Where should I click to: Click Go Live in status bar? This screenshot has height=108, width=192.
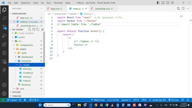(x=173, y=100)
